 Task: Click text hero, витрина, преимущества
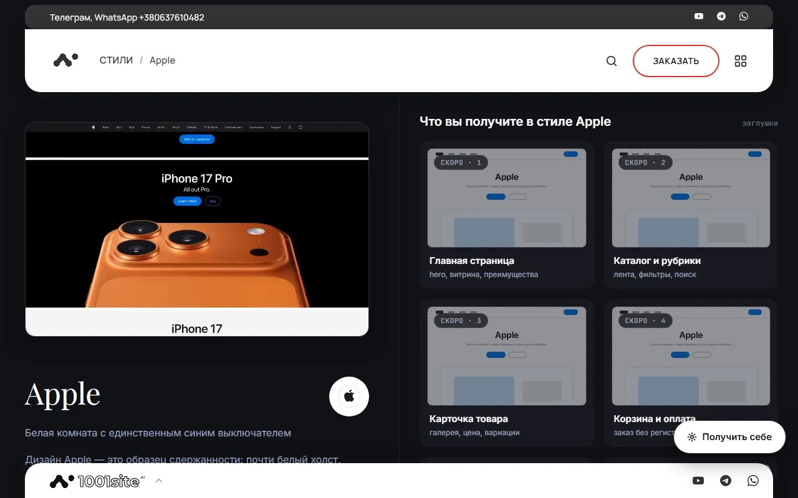[484, 275]
